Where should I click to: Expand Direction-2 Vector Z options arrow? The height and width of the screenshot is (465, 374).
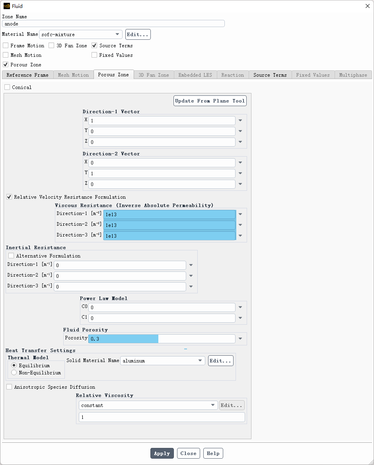[240, 184]
